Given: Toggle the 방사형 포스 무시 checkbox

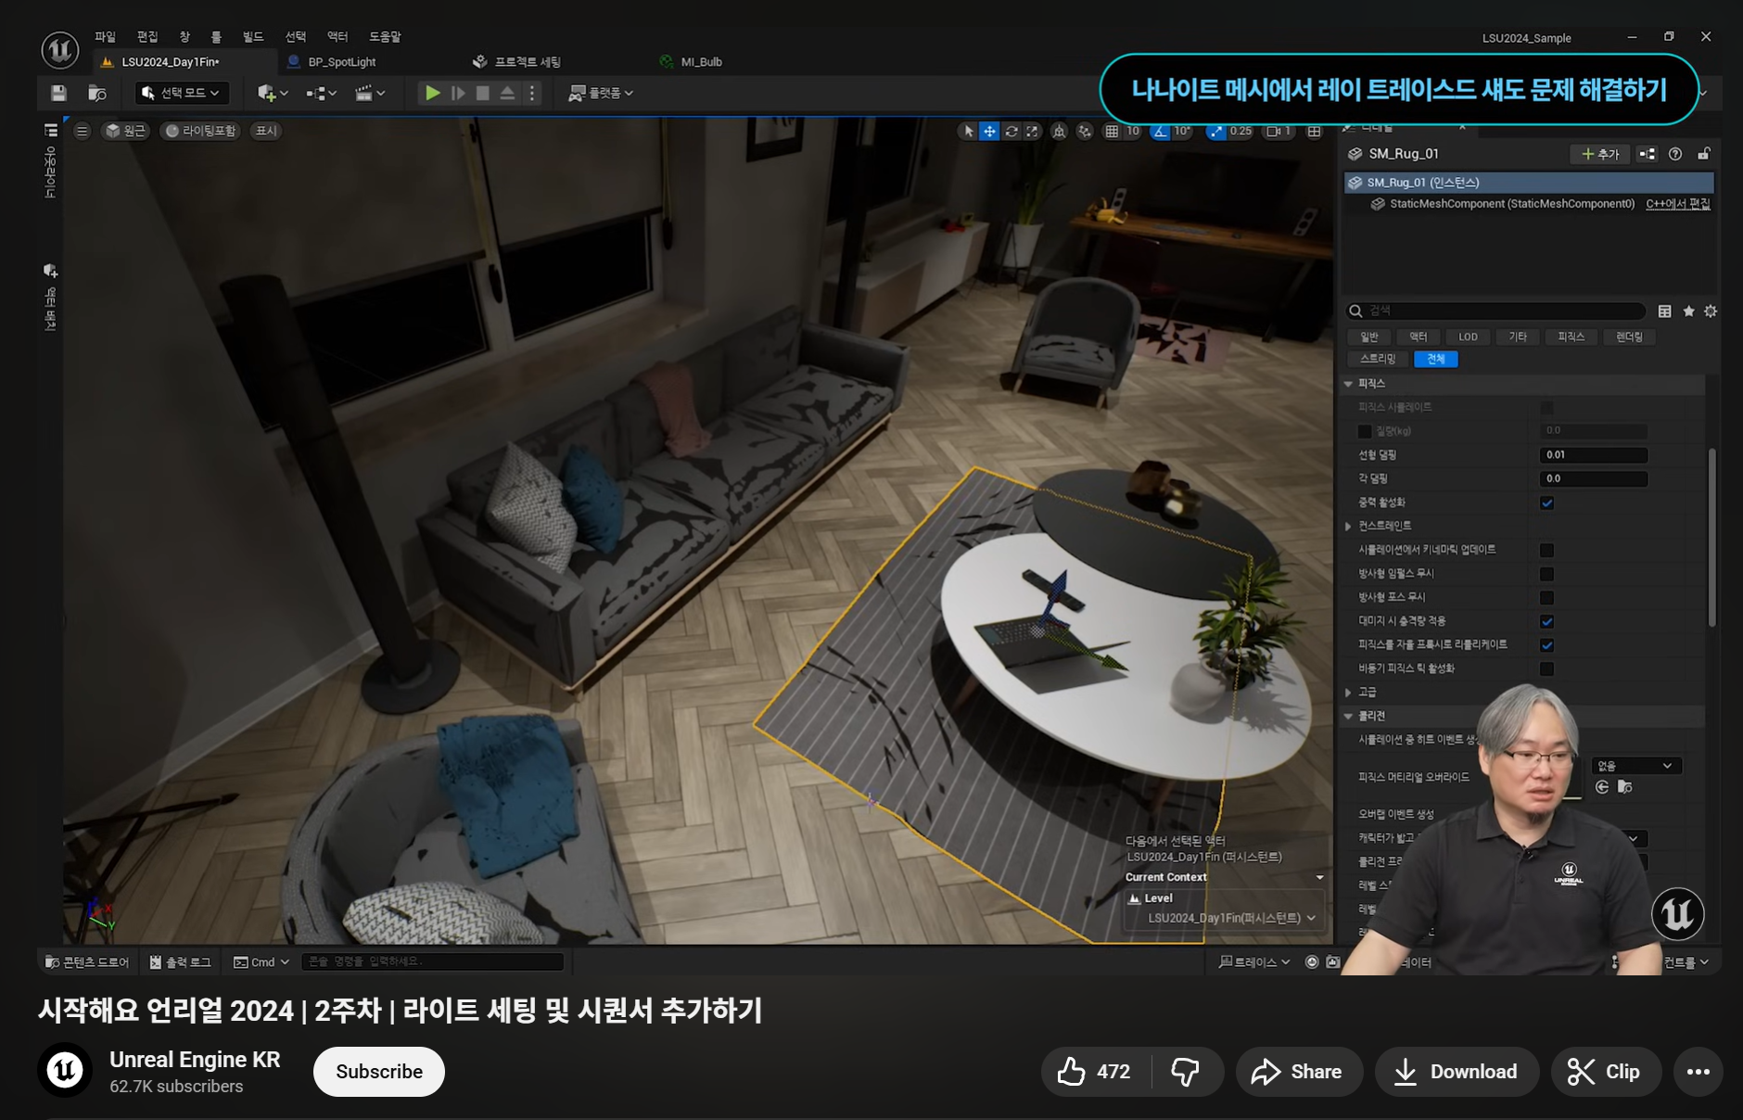Looking at the screenshot, I should point(1546,598).
